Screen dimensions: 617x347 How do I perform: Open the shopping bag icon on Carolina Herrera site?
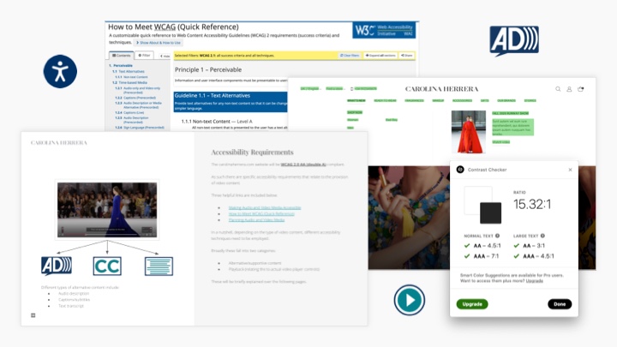pyautogui.click(x=580, y=89)
